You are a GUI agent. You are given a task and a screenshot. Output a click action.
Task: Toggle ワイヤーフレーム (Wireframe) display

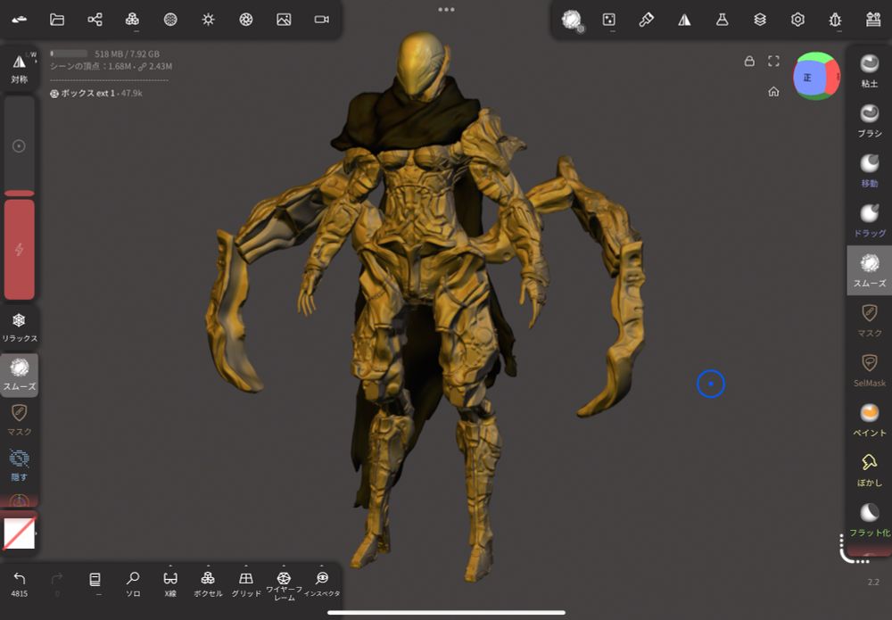(284, 586)
